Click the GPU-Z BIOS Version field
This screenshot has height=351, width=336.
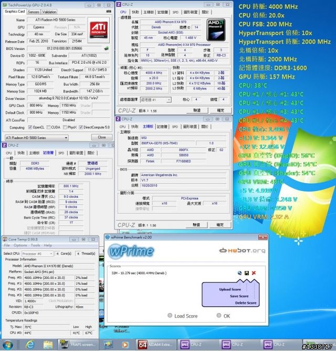click(x=64, y=48)
